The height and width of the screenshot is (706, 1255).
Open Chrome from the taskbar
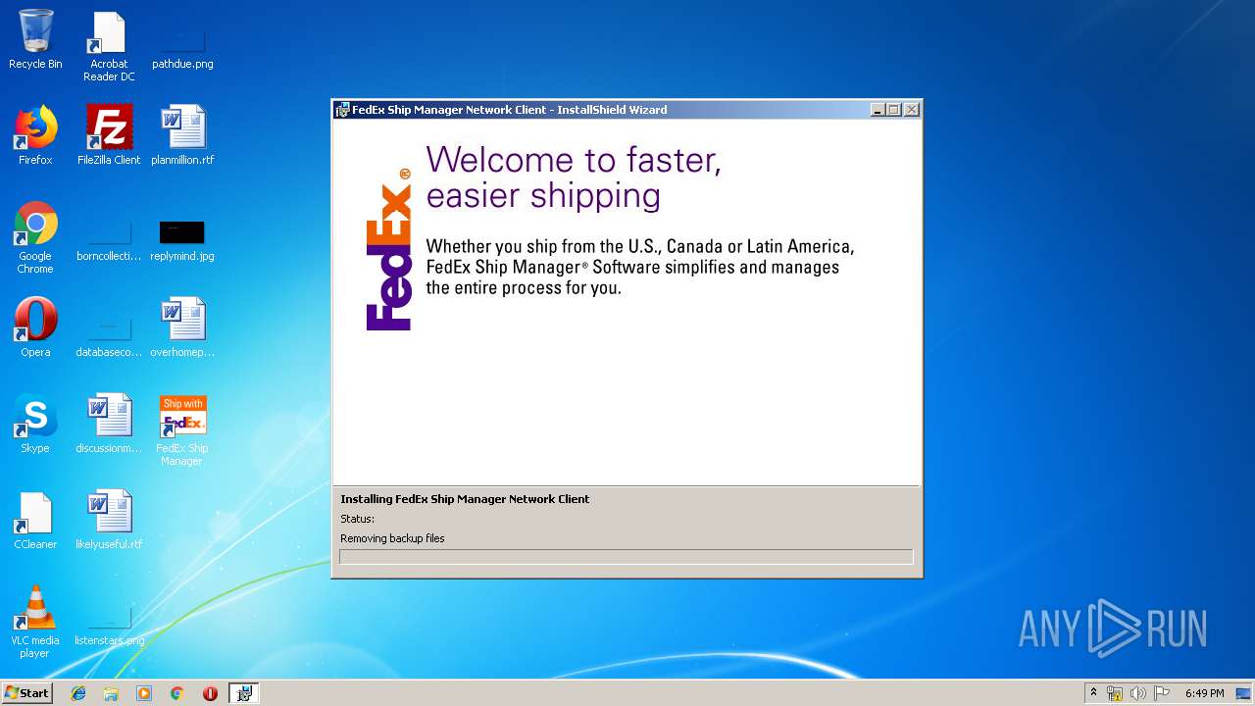coord(176,693)
